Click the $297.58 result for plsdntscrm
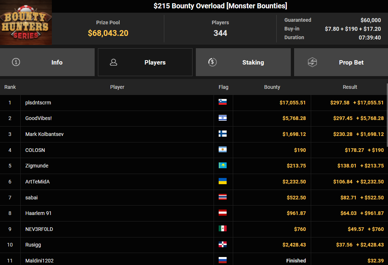Screen dimensions: 388x265 tap(340, 103)
